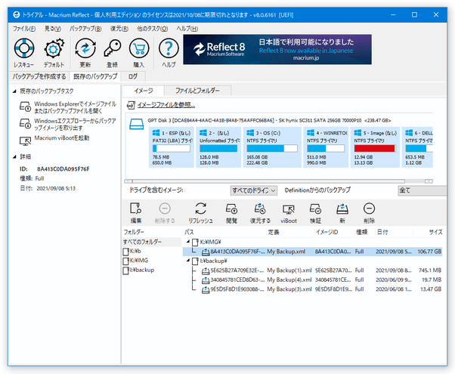Screen dimensions: 455x374
Task: Click 'Macrium viBootを起動' task link
Action: pyautogui.click(x=62, y=138)
